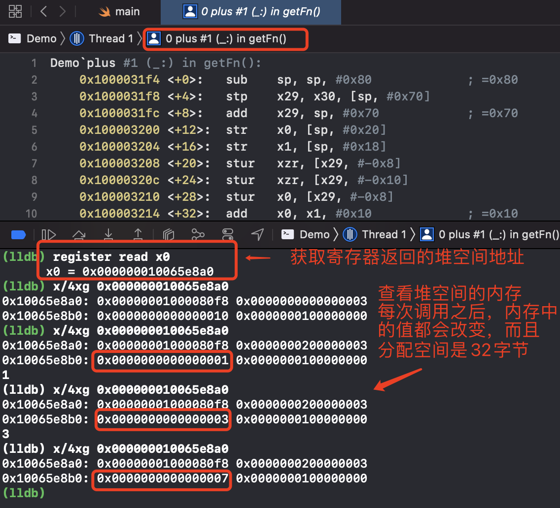This screenshot has width=560, height=508.
Task: Click Continue program execution button
Action: point(49,235)
